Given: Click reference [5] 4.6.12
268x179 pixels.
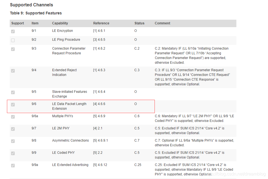Looking at the screenshot, I should (100, 165).
